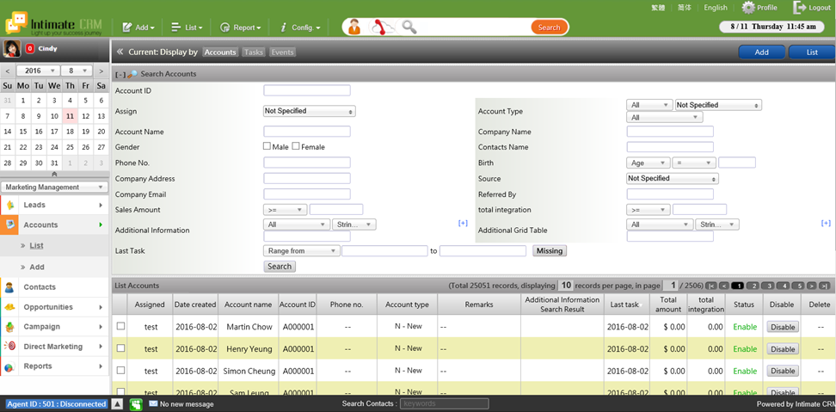Open the Sales Amount operator dropdown

click(286, 210)
